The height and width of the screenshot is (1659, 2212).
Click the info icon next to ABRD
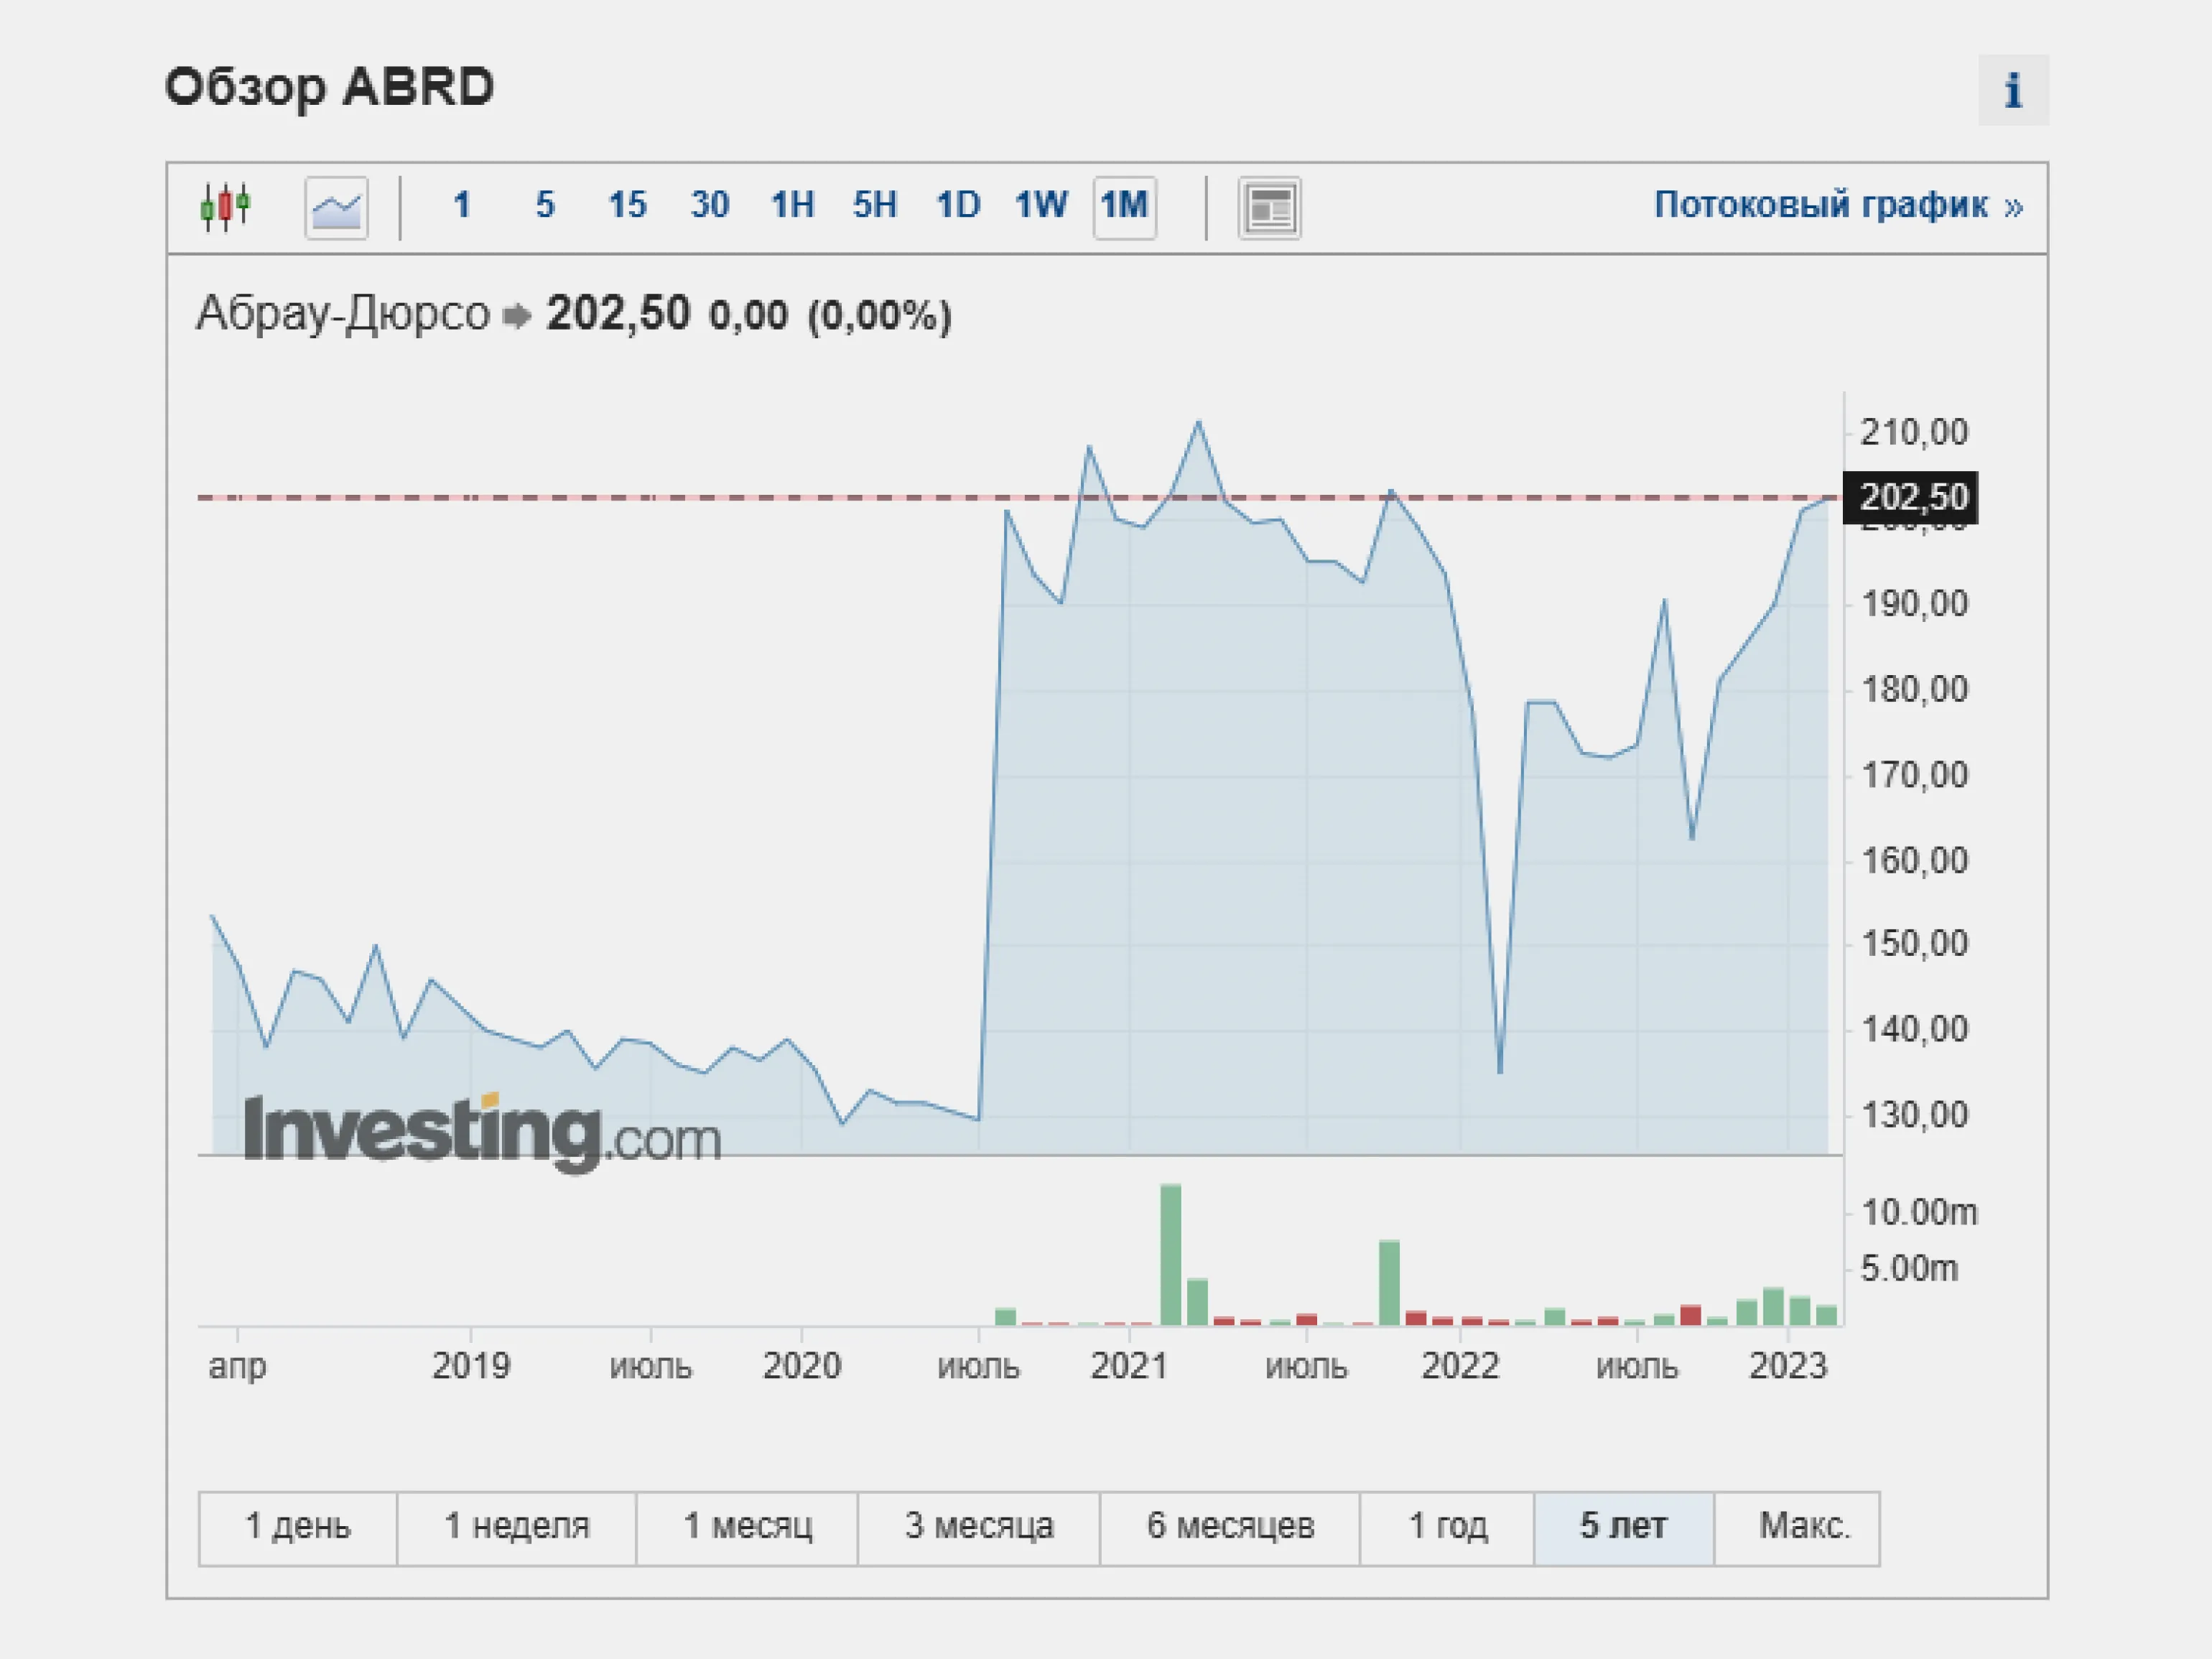2012,90
